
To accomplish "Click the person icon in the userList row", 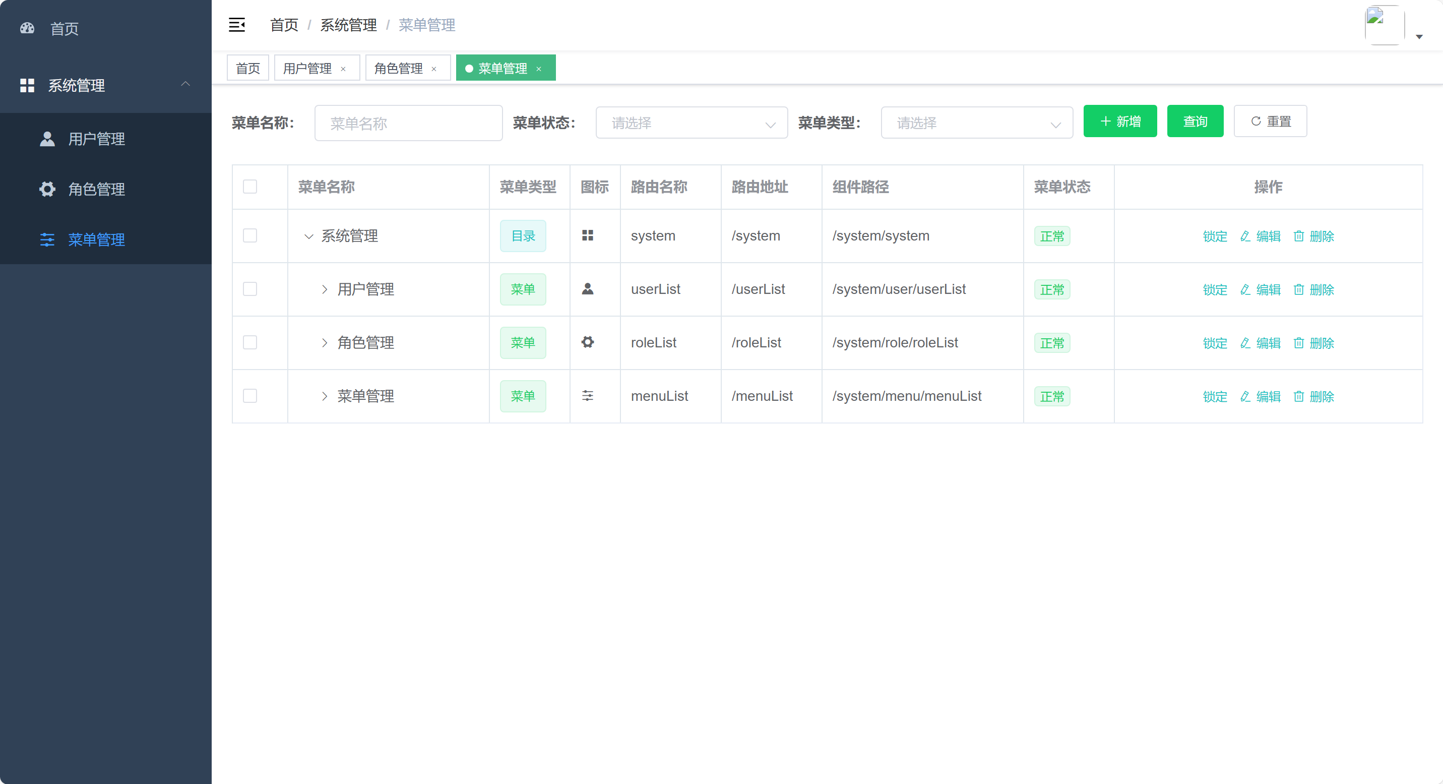I will tap(587, 288).
